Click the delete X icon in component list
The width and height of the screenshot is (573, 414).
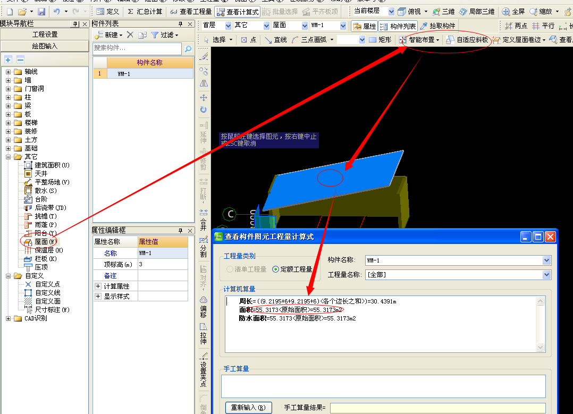[x=130, y=35]
